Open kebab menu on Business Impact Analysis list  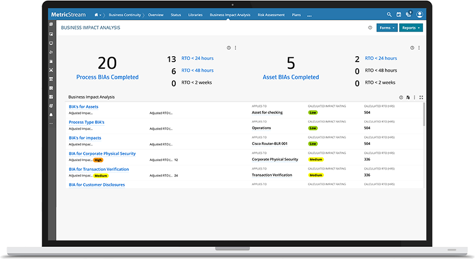[x=415, y=98]
